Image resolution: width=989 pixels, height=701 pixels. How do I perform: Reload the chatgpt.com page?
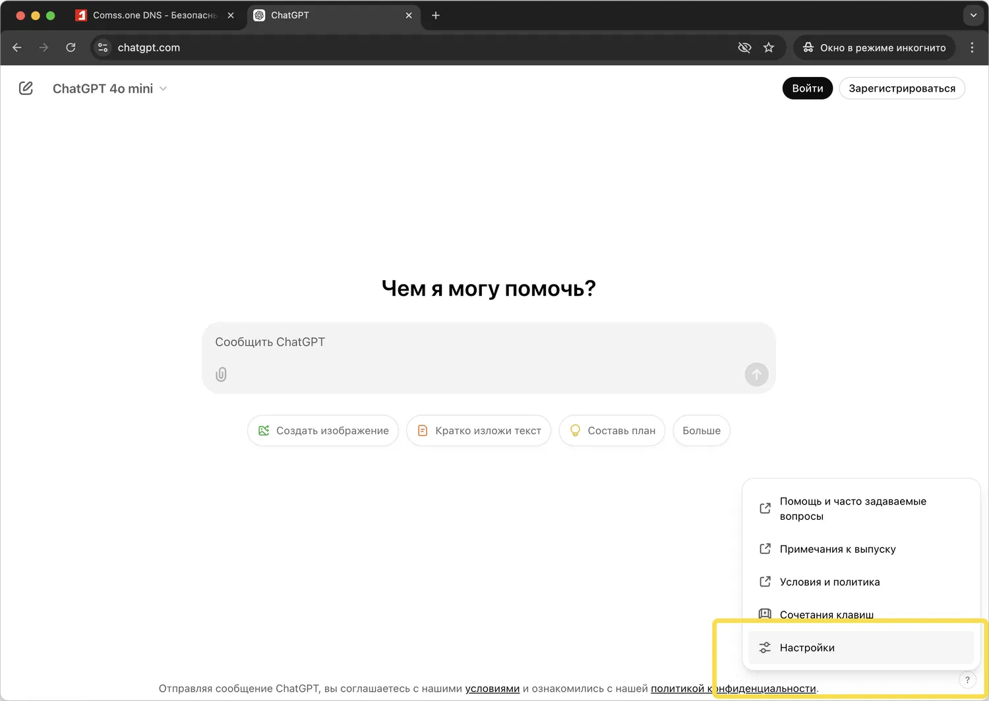point(71,47)
